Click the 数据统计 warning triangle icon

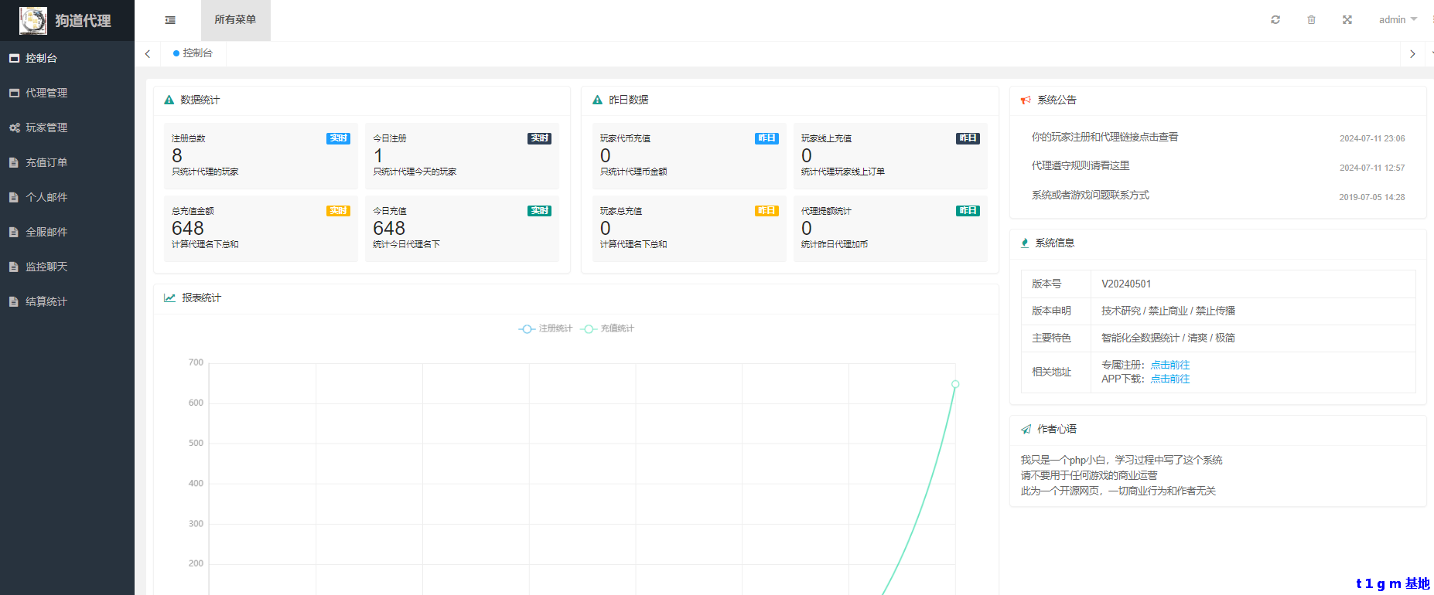(169, 100)
